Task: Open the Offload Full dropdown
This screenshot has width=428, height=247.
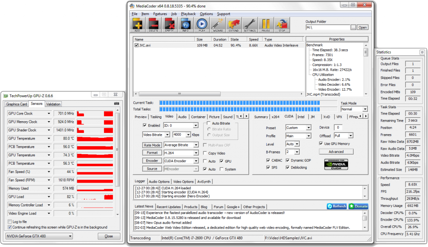Action: coord(344,136)
